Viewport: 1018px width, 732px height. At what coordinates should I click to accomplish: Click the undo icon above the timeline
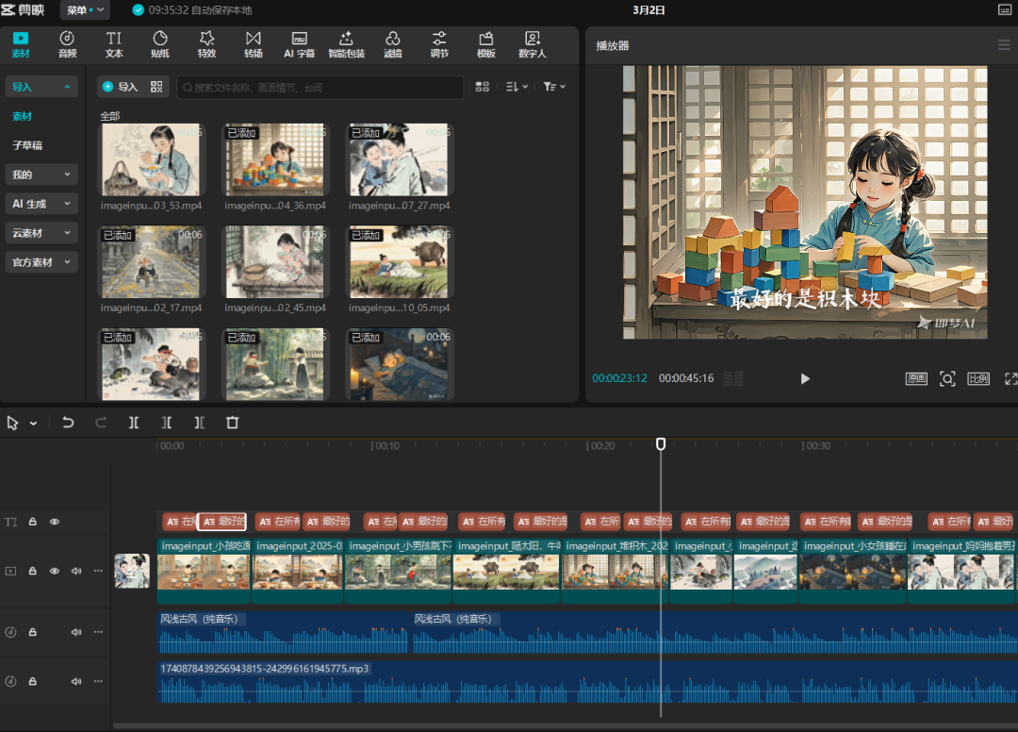click(x=67, y=423)
